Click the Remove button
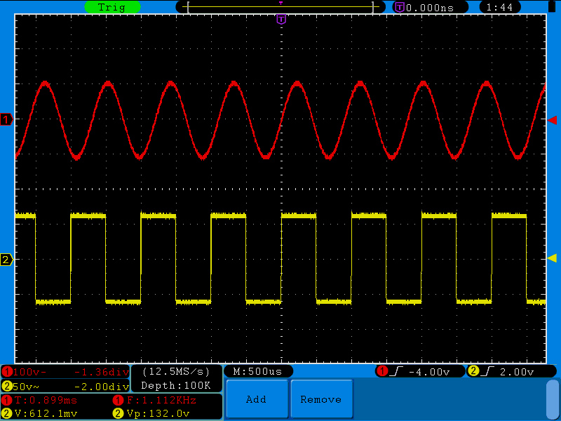 pos(321,399)
